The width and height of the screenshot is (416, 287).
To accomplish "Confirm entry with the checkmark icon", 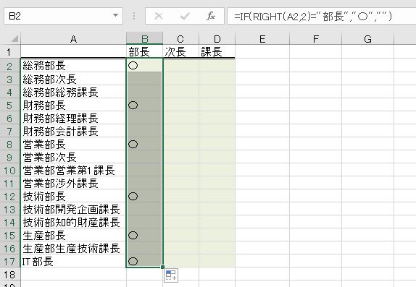I will 185,16.
